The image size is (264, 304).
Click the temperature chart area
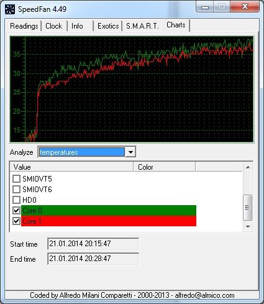coord(132,89)
